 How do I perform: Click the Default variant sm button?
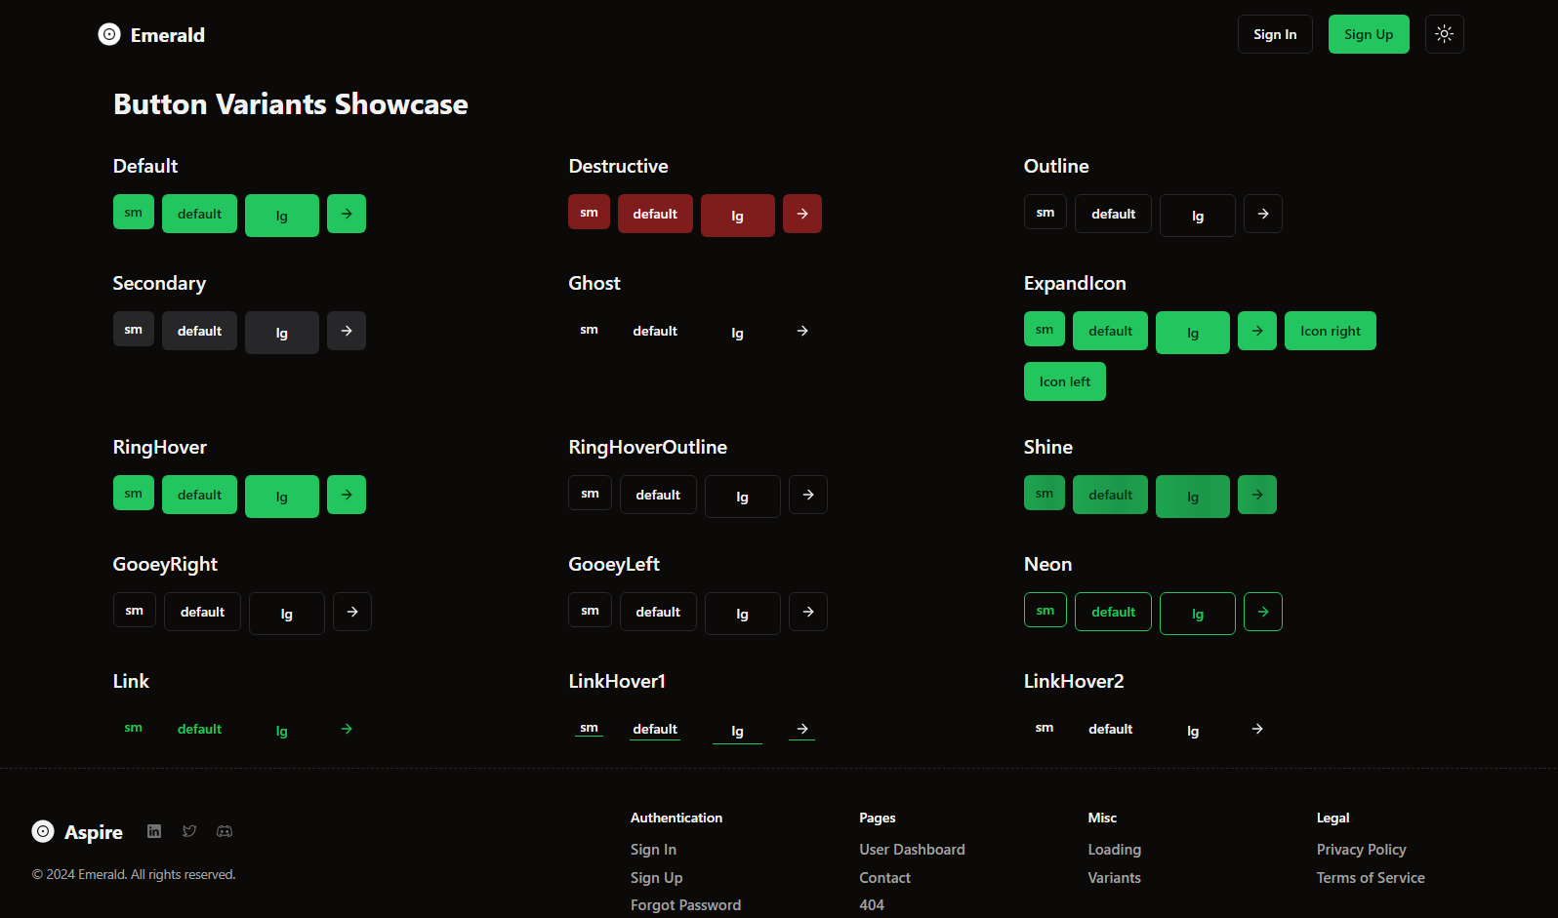(134, 212)
